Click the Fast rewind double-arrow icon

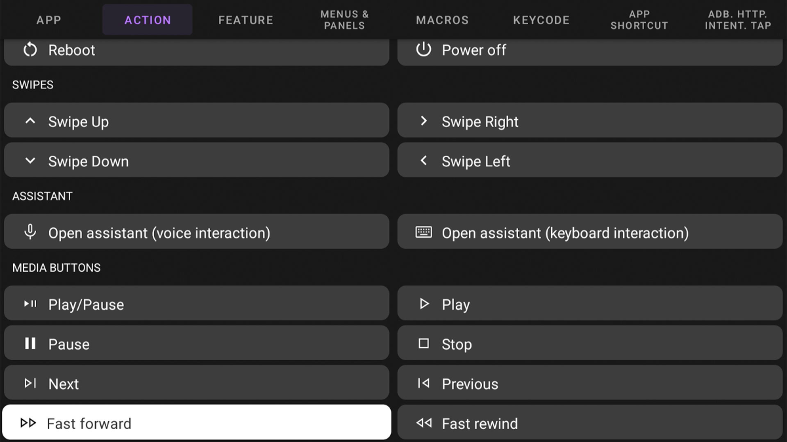424,423
